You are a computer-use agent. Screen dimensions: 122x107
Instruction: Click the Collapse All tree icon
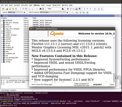[x=43, y=9]
